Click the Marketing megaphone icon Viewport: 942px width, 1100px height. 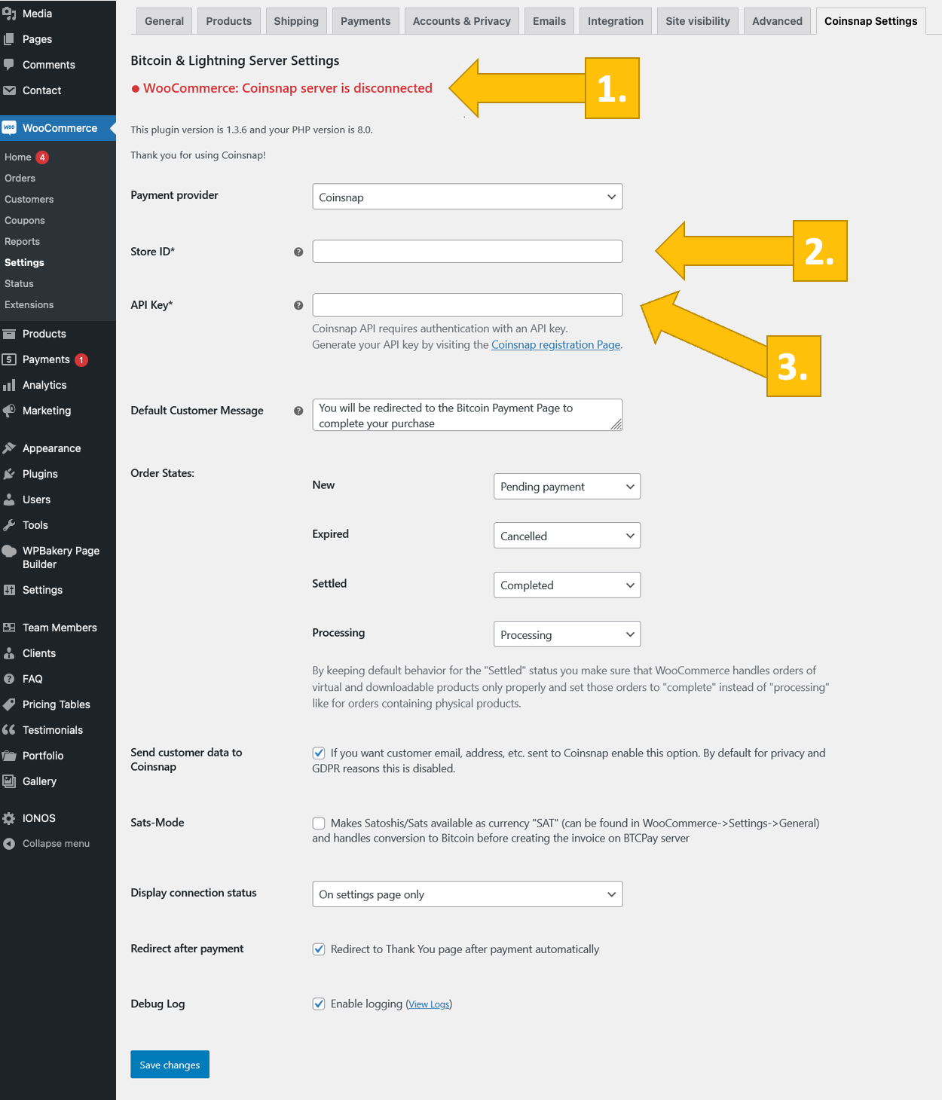(x=9, y=411)
